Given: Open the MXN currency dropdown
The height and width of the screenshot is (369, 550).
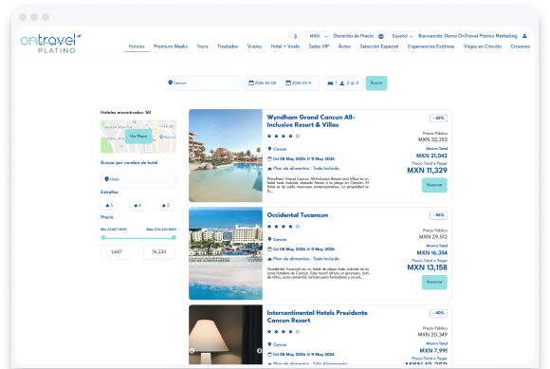Looking at the screenshot, I should [x=315, y=36].
